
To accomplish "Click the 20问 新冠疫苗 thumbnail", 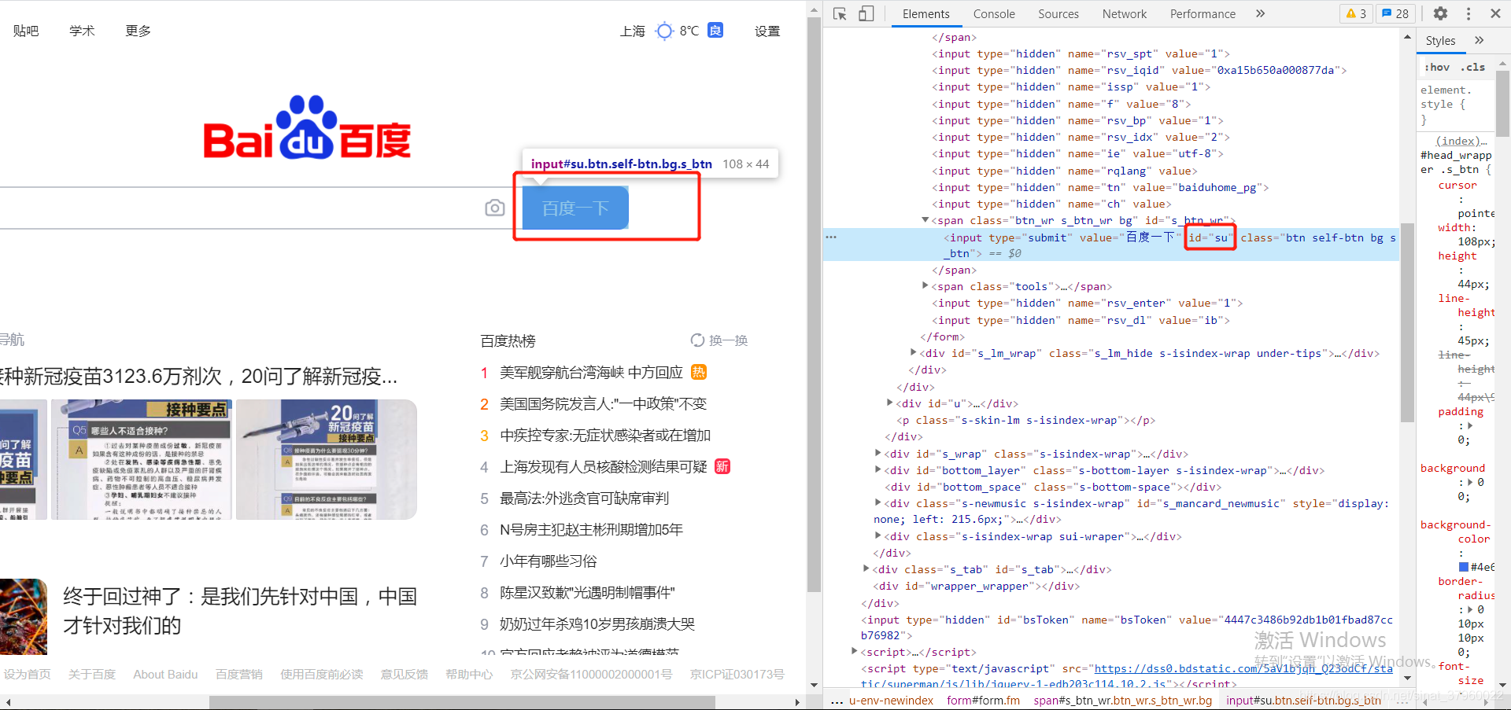I will pos(327,459).
